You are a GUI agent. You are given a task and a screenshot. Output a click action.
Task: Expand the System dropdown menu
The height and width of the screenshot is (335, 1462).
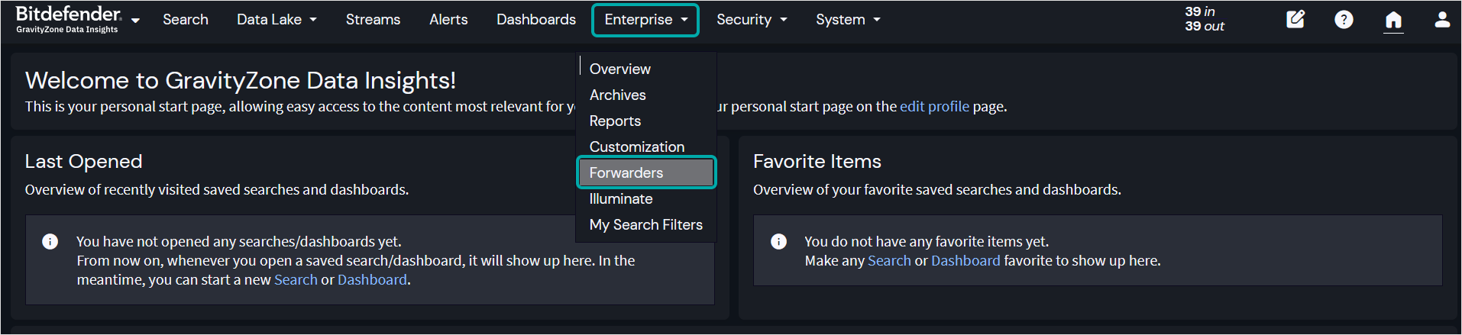click(848, 19)
